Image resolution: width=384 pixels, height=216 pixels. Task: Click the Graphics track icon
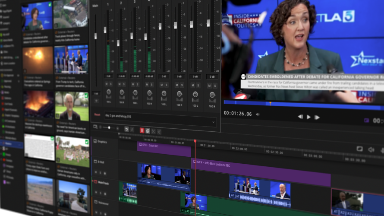pyautogui.click(x=95, y=141)
